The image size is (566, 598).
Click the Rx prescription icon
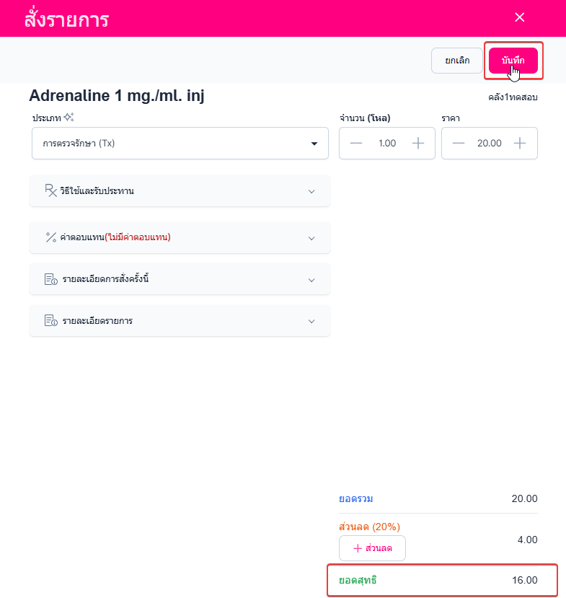50,190
